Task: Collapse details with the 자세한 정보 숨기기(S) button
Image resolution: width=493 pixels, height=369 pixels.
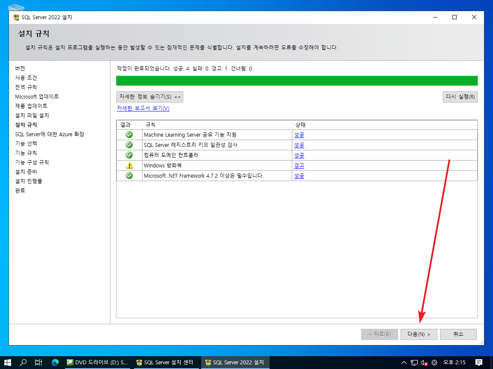Action: pos(150,97)
